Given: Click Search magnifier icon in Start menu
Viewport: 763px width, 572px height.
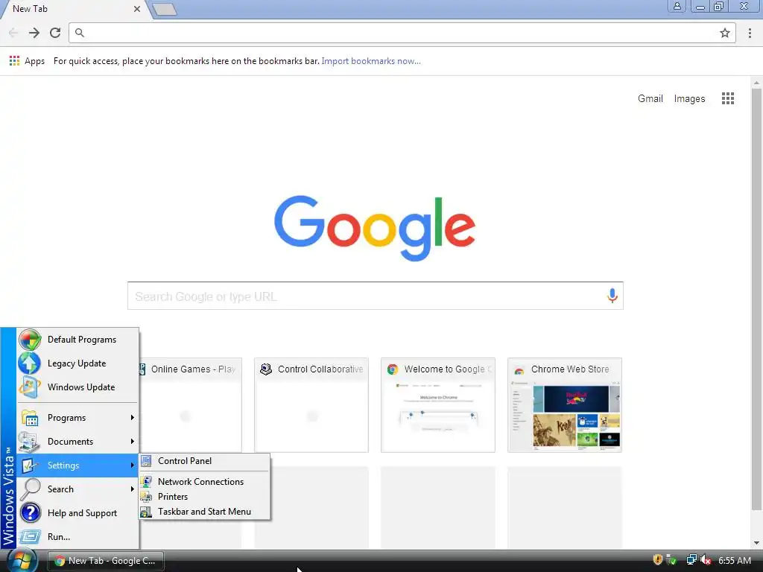Looking at the screenshot, I should coord(30,489).
